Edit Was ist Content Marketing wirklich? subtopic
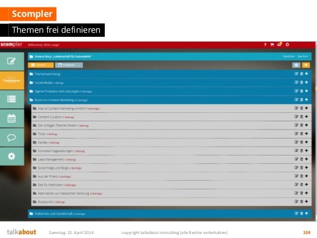Viewport: 317px width, 238px height. pyautogui.click(x=296, y=108)
